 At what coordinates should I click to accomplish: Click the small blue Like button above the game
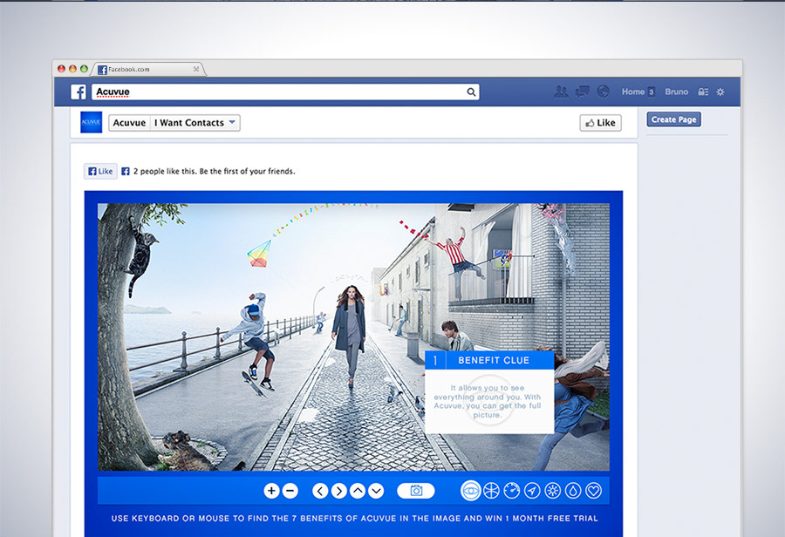click(x=100, y=171)
